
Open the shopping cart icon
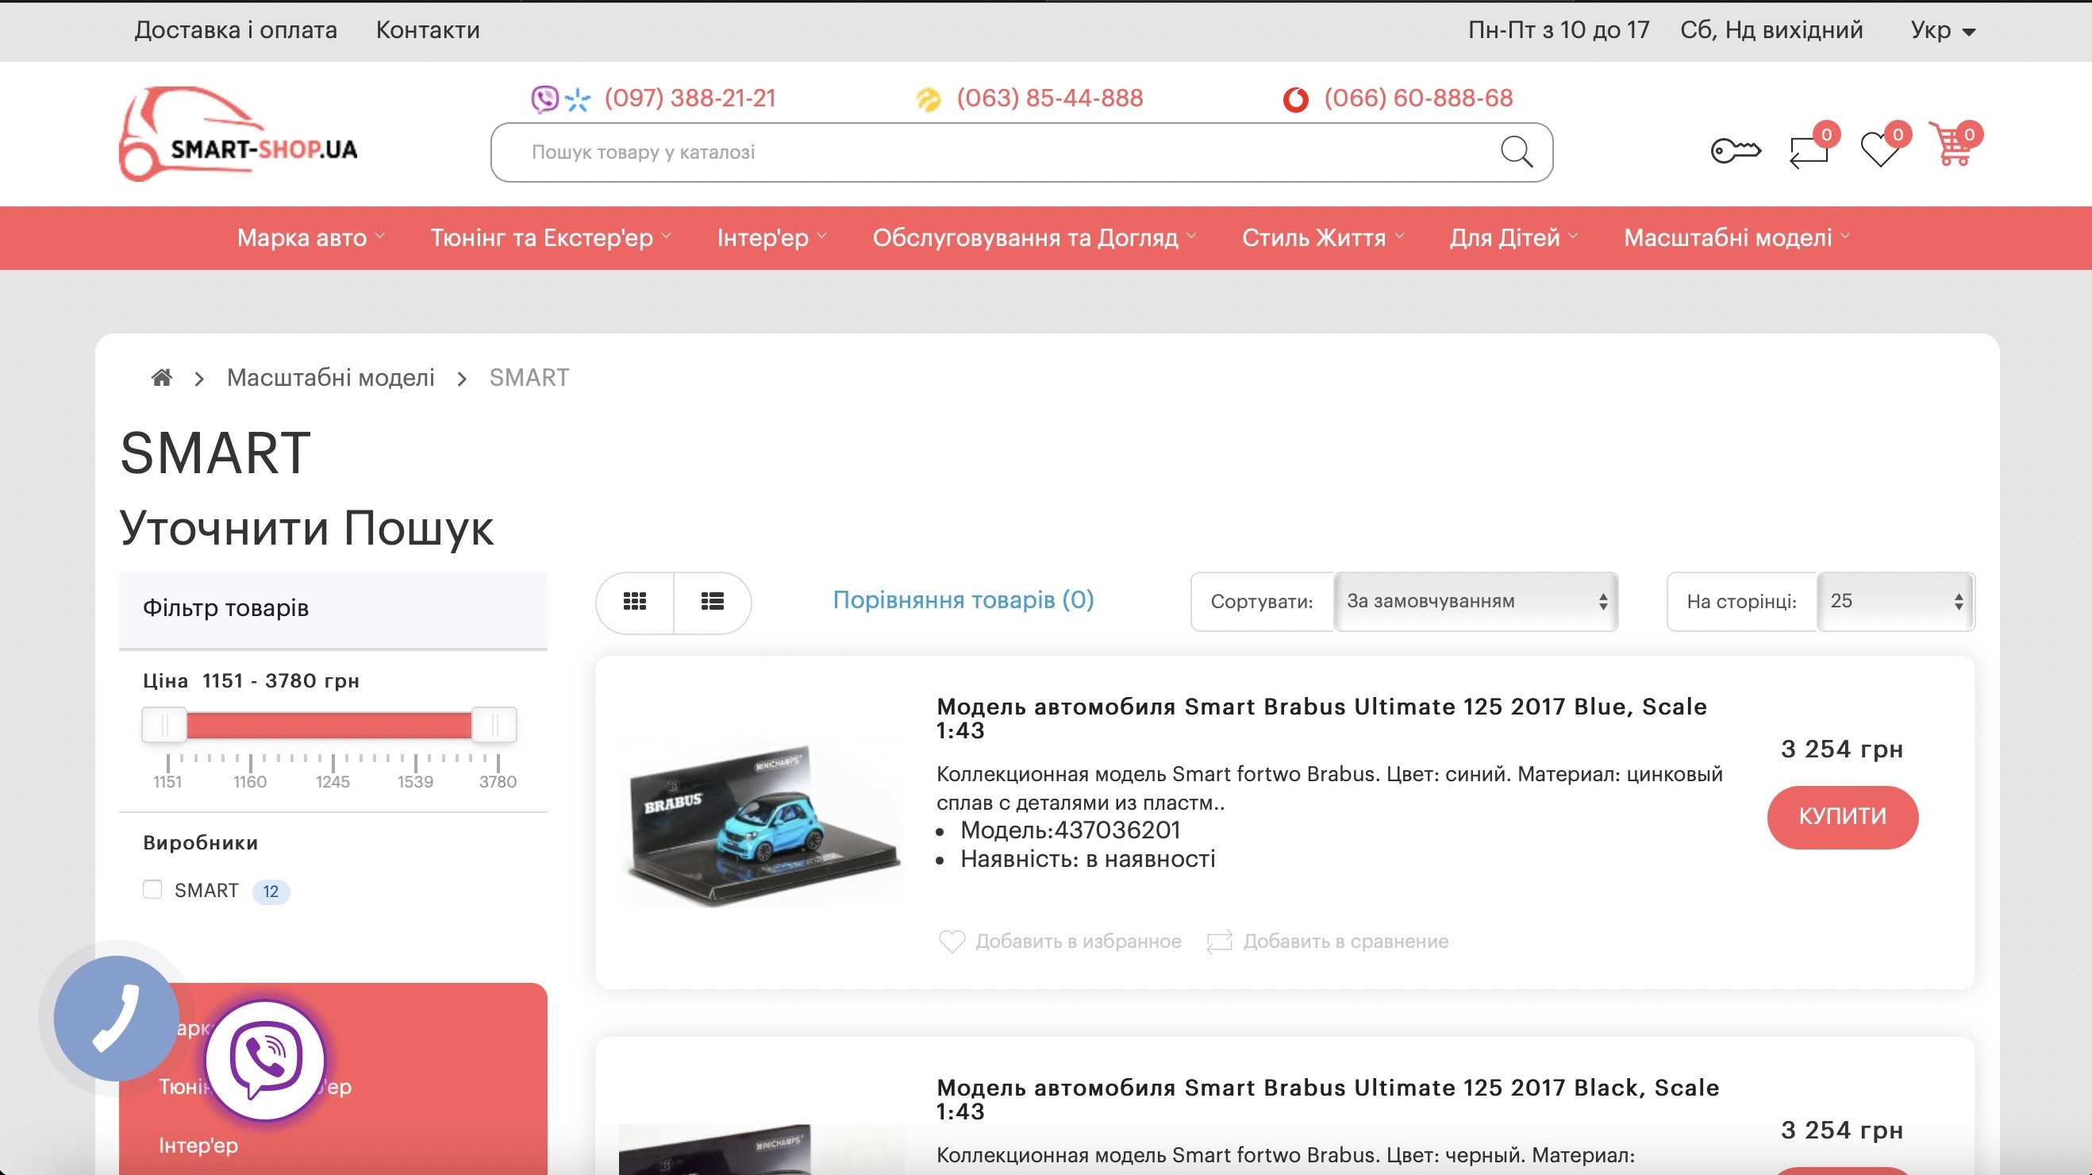point(1952,146)
